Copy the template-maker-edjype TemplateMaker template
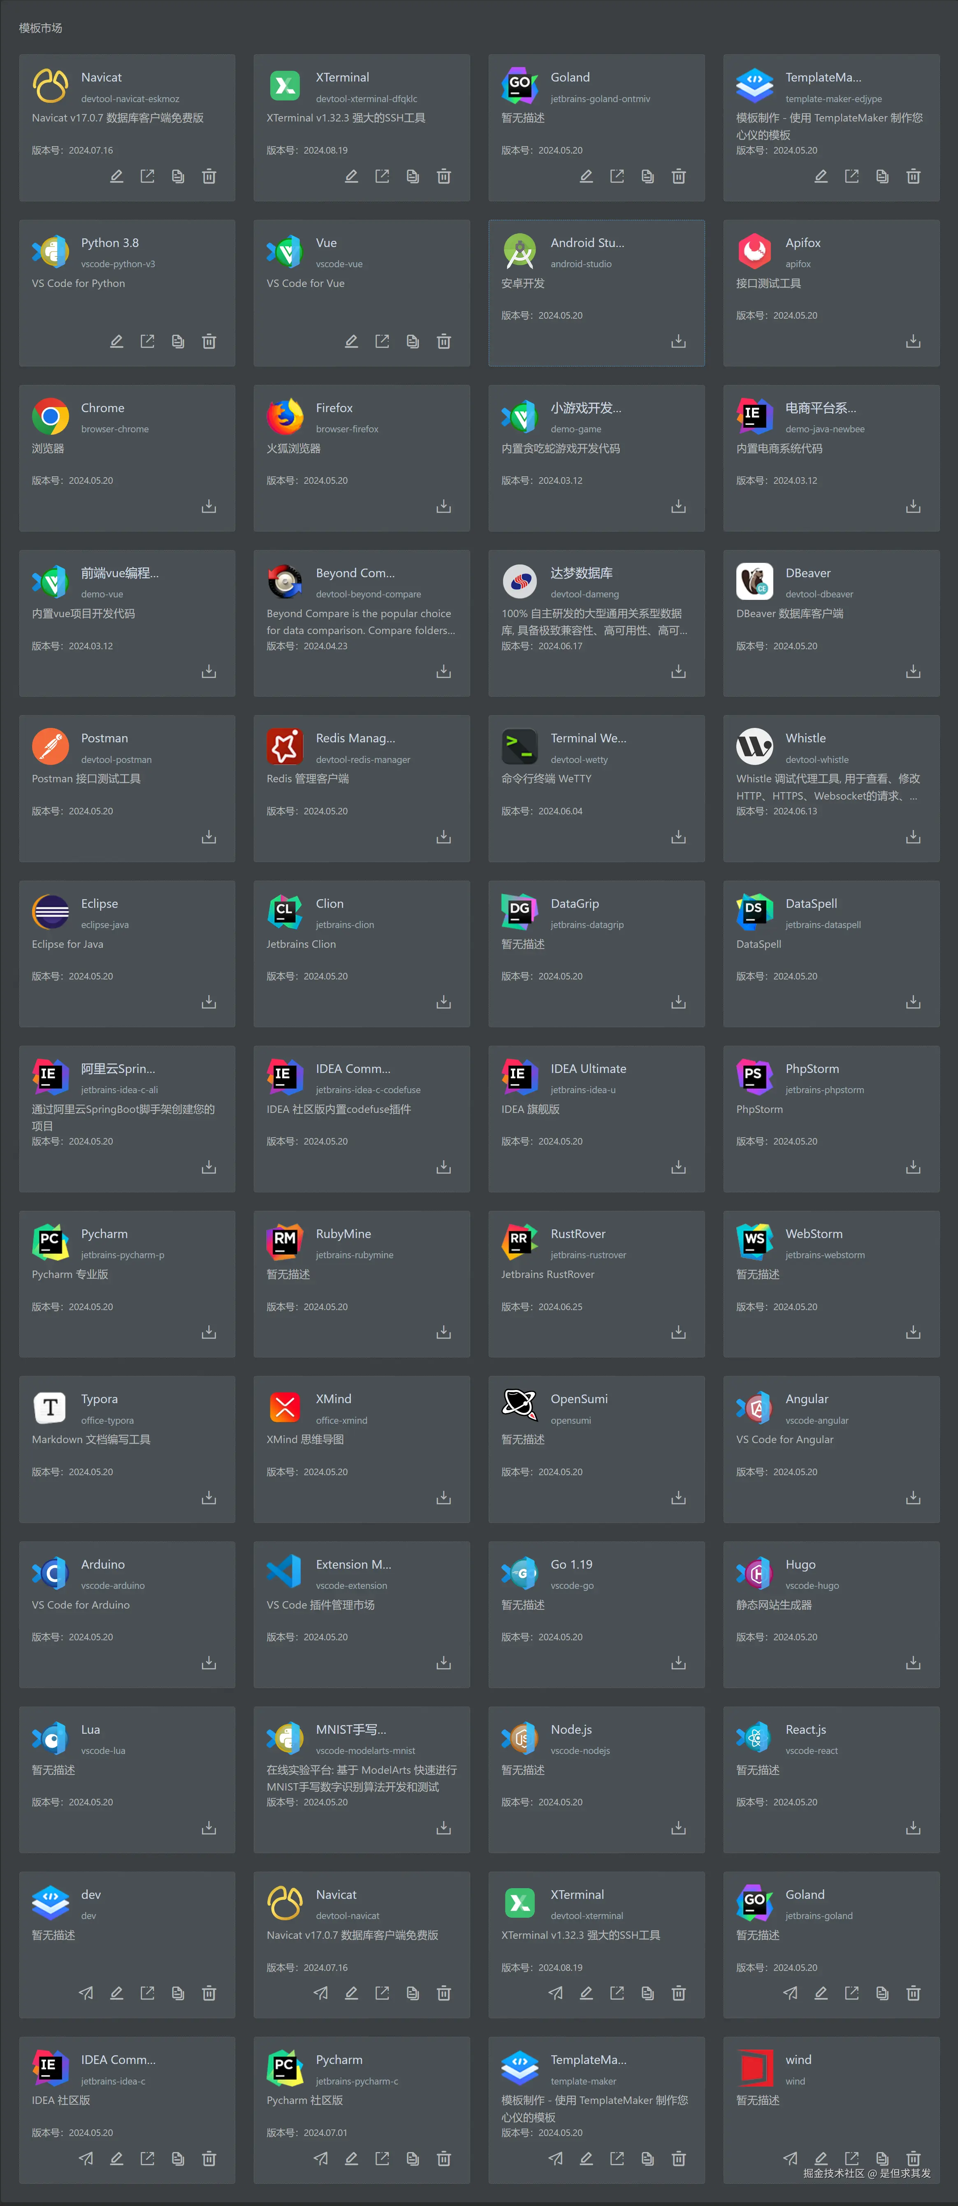 (882, 176)
